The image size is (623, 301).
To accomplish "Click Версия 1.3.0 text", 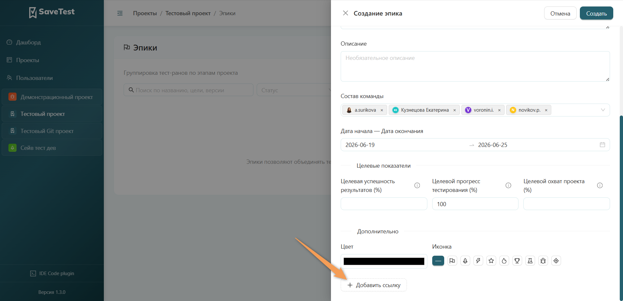I will pos(52,292).
